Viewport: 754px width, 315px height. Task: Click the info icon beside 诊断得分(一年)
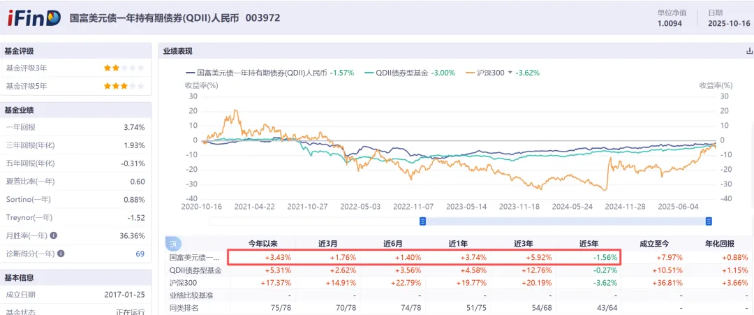coord(61,254)
